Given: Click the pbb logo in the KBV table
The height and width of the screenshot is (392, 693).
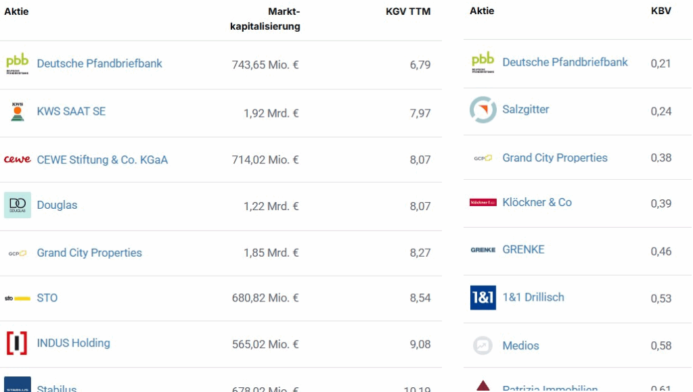Looking at the screenshot, I should point(483,63).
